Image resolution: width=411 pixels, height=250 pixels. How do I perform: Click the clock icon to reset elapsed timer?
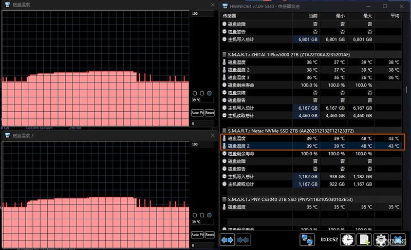347,240
